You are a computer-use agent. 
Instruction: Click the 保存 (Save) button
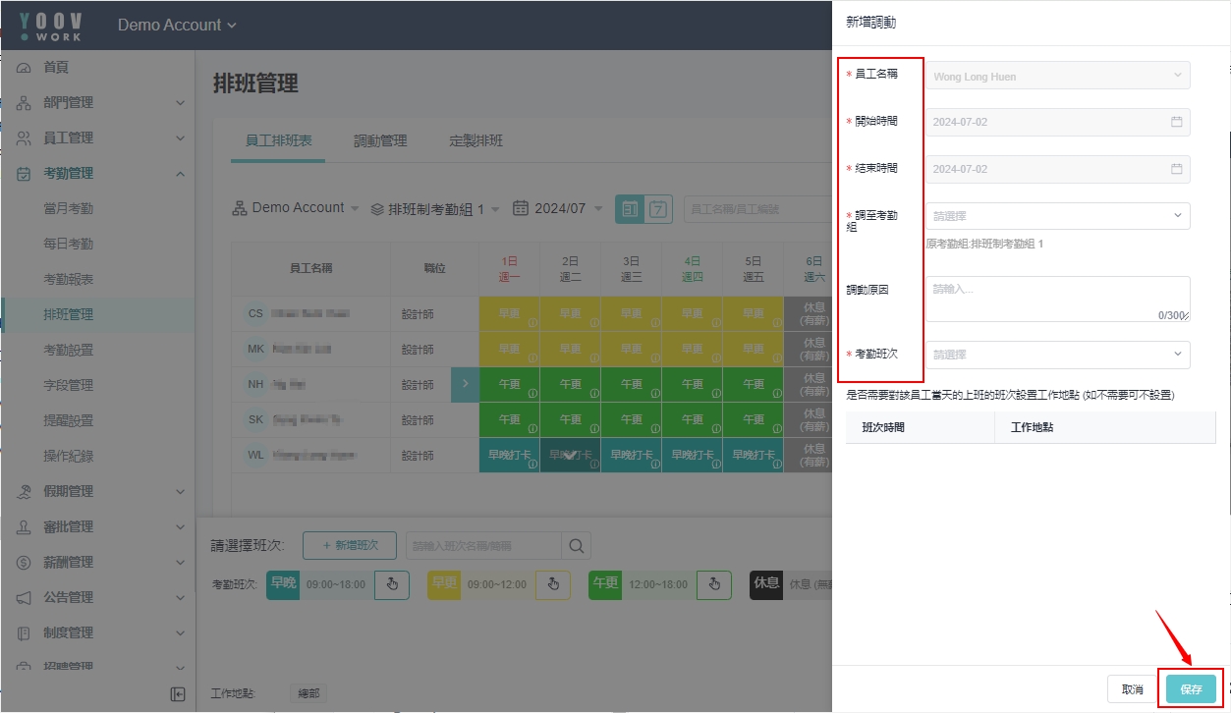[x=1191, y=689]
